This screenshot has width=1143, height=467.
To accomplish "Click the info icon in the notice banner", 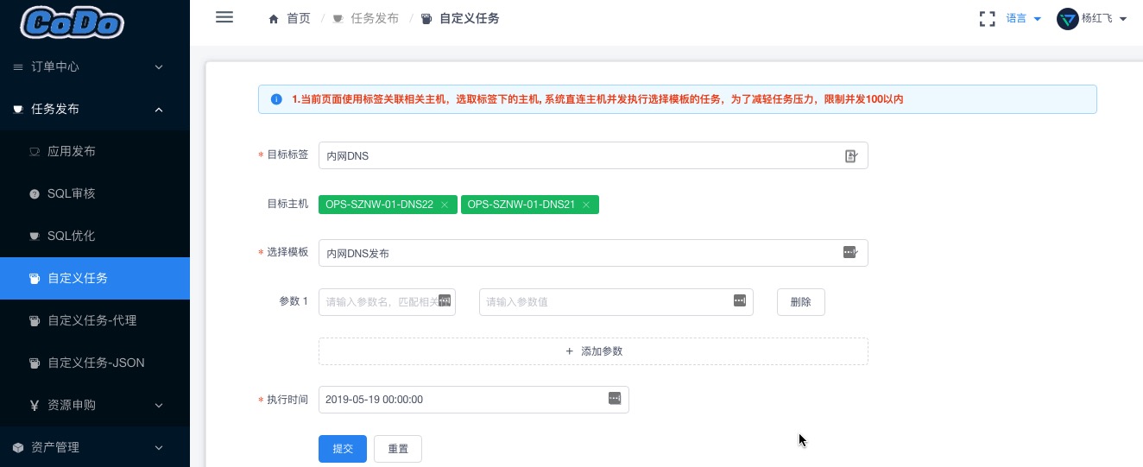I will pos(276,99).
